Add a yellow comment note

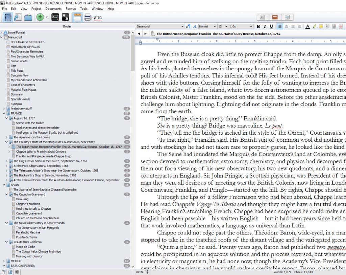pos(321,26)
